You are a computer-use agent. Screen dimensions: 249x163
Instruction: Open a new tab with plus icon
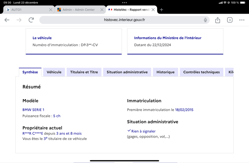click(162, 10)
